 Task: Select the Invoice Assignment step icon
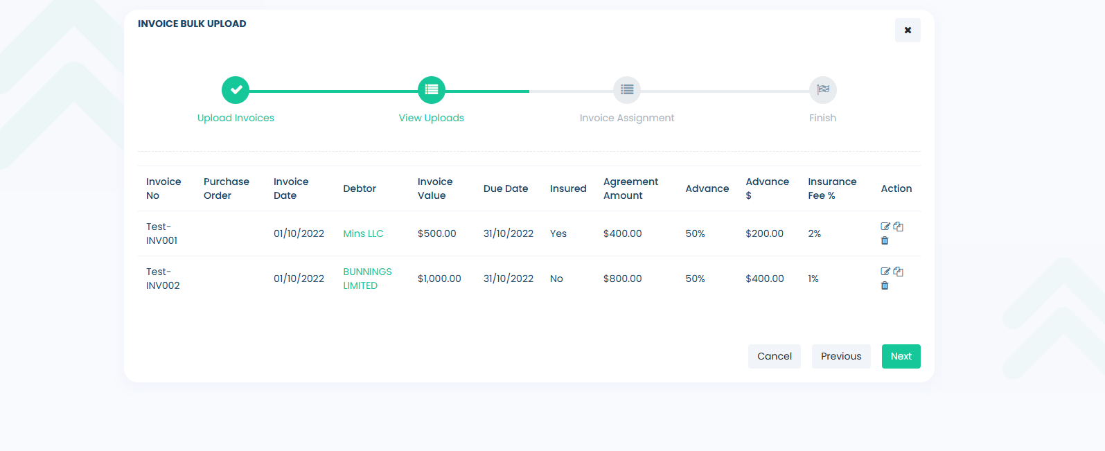(627, 90)
